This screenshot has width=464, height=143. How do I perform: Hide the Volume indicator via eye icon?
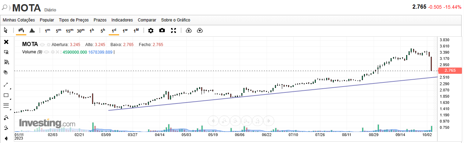[x=46, y=52]
